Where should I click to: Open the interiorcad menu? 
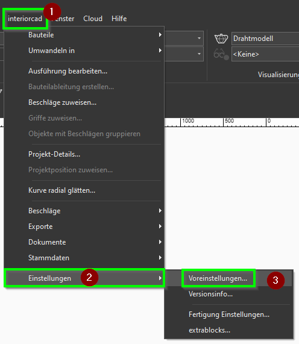[x=25, y=19]
